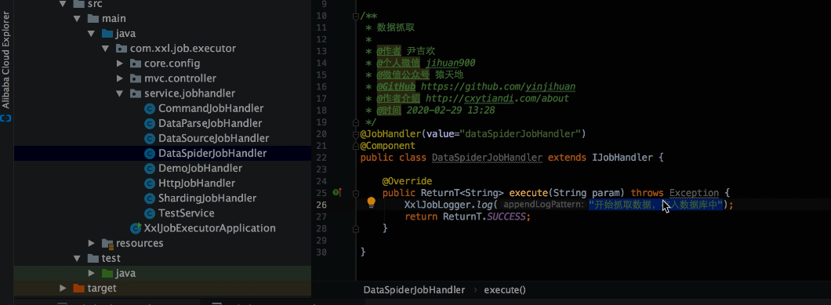Click the orange target folder icon
831x305 pixels.
(x=78, y=288)
